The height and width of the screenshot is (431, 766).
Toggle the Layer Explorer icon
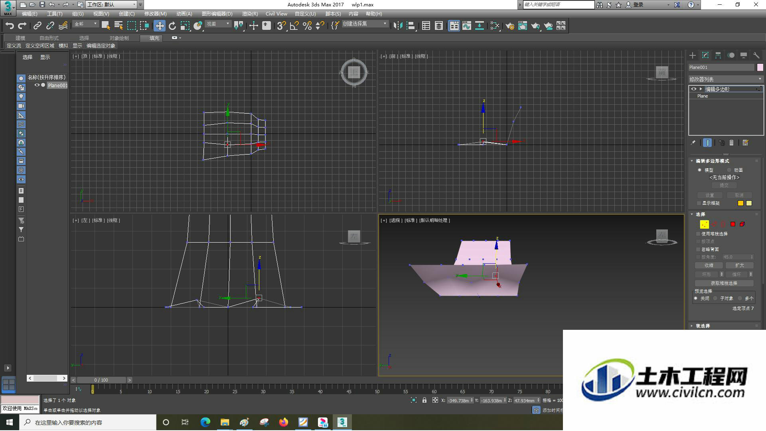439,26
